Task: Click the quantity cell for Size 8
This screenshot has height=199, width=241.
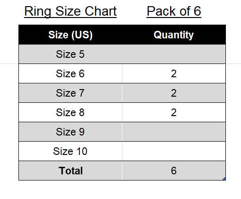Action: point(174,112)
